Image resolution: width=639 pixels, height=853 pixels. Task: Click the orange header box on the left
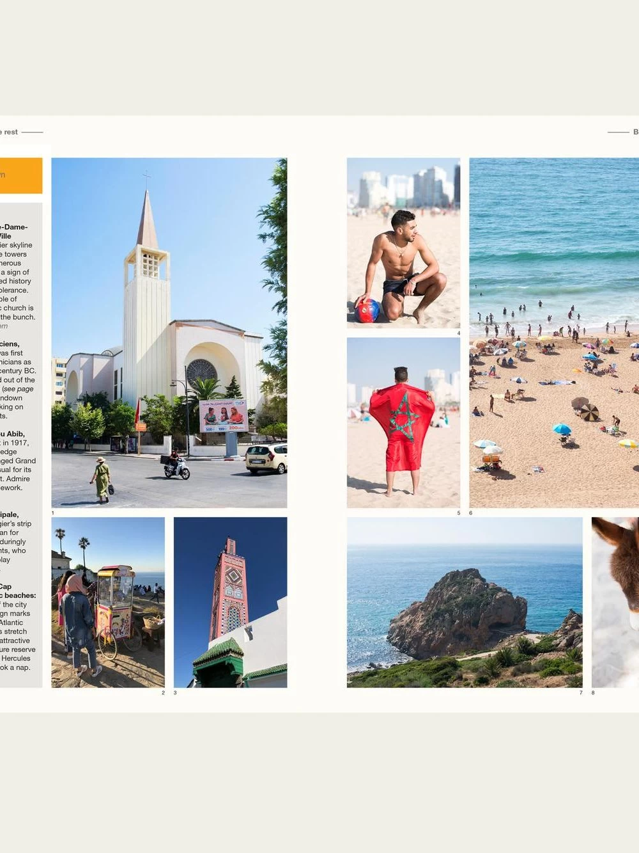pos(21,176)
